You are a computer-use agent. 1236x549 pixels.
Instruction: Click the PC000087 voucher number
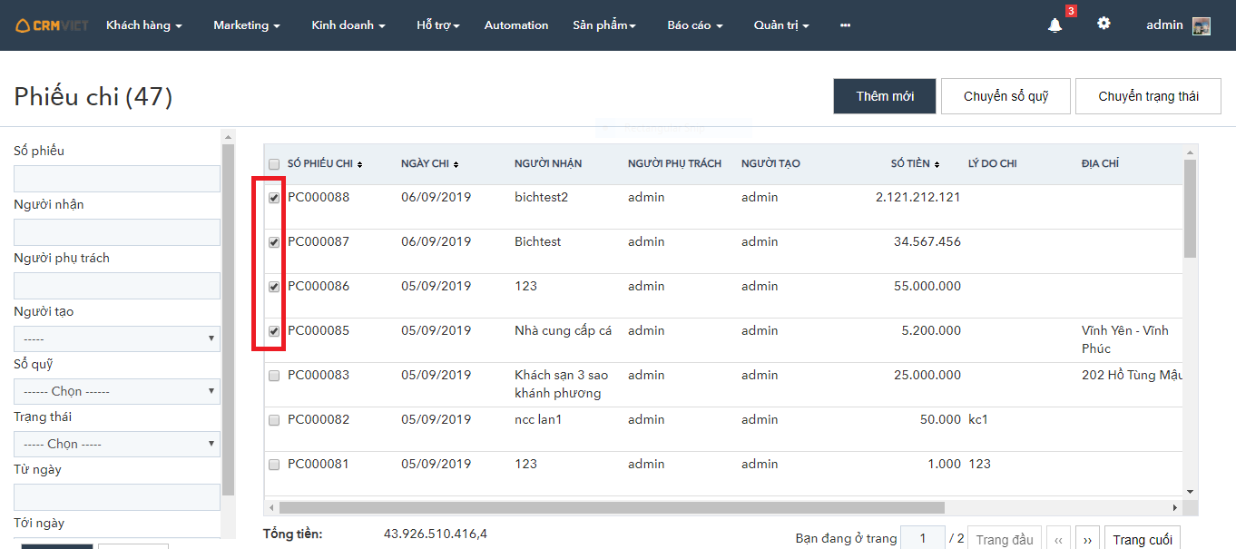point(319,241)
